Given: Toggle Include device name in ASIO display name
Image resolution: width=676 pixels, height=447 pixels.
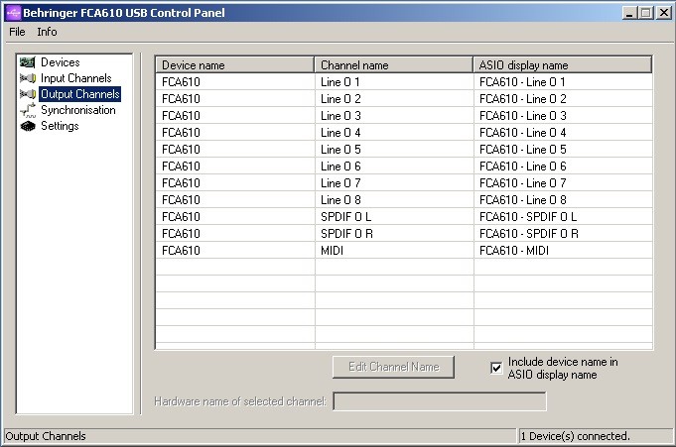Looking at the screenshot, I should [x=496, y=368].
